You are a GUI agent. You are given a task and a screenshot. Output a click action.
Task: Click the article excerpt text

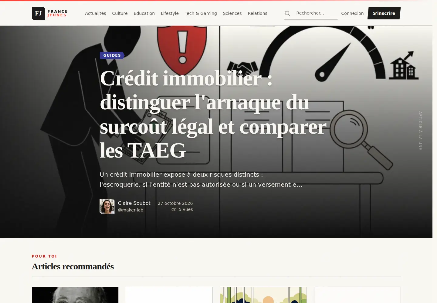(x=201, y=179)
